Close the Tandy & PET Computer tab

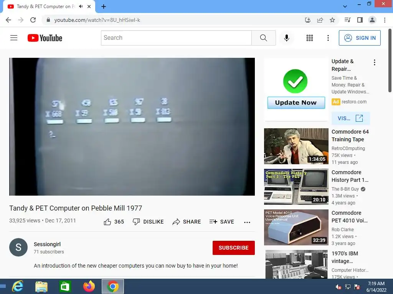[89, 7]
